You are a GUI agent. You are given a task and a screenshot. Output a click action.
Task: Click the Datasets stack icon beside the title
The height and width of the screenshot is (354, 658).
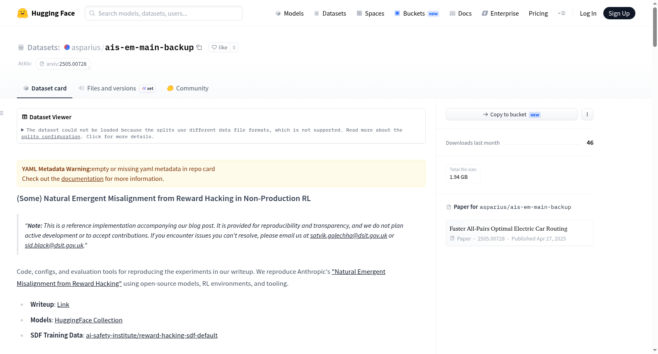point(21,47)
